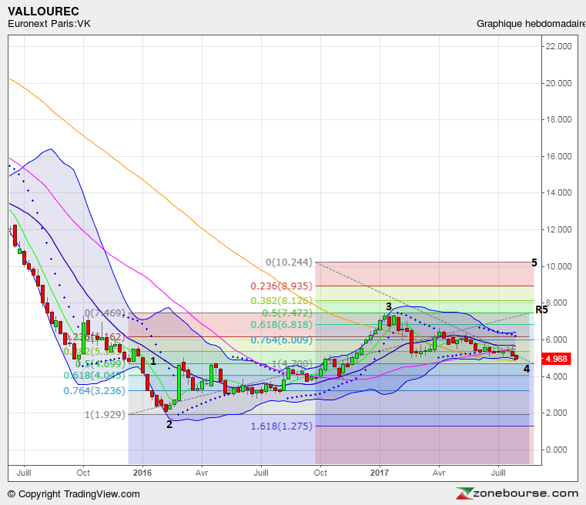Click Elliott wave label 4

point(527,369)
